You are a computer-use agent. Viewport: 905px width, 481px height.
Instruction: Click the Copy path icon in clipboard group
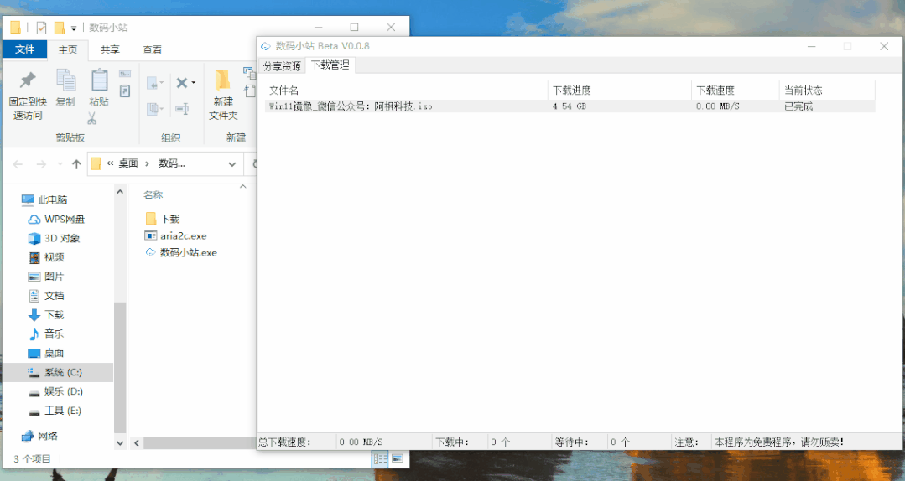[125, 74]
